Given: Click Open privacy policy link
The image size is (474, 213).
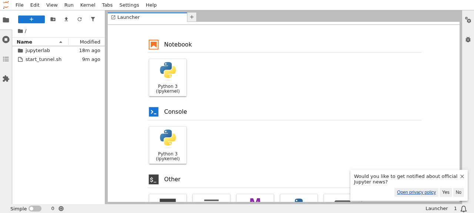Looking at the screenshot, I should pos(416,192).
